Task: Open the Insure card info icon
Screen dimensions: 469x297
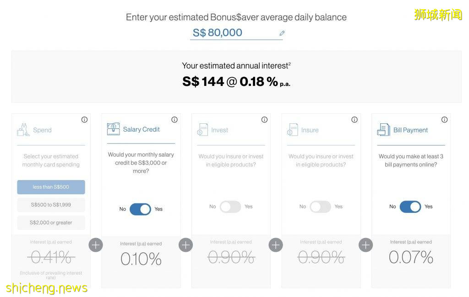Action: (354, 120)
